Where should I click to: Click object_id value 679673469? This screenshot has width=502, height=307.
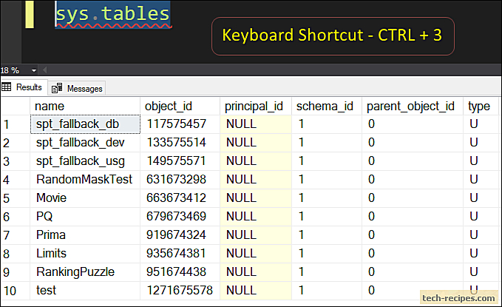pos(180,217)
